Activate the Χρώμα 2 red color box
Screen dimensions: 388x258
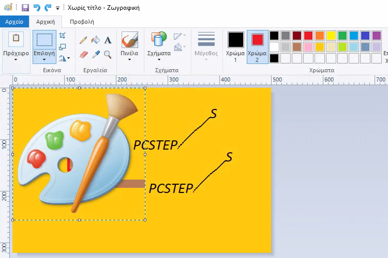coord(257,40)
